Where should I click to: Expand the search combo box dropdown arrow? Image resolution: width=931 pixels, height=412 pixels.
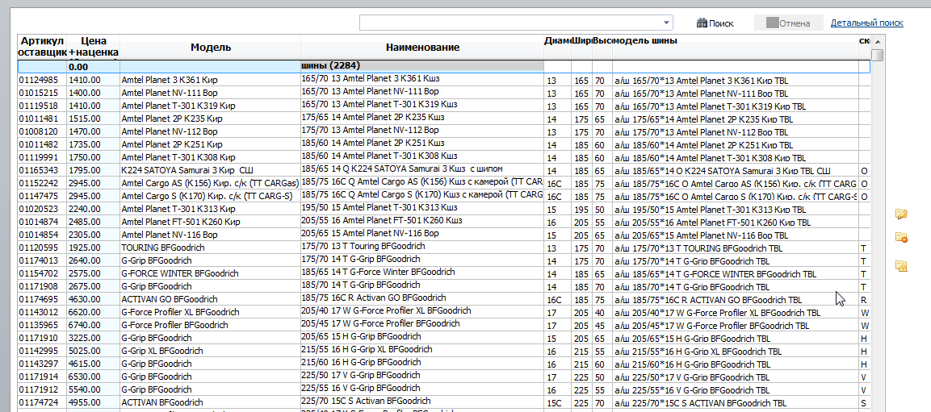(x=668, y=23)
